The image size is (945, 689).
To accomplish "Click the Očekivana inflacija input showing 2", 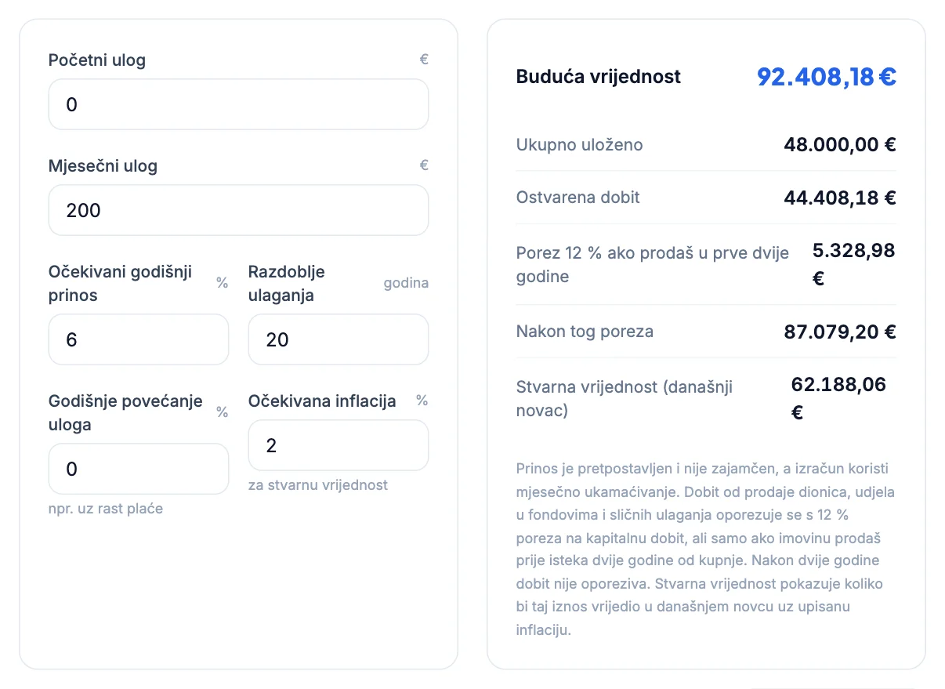I will [x=339, y=445].
